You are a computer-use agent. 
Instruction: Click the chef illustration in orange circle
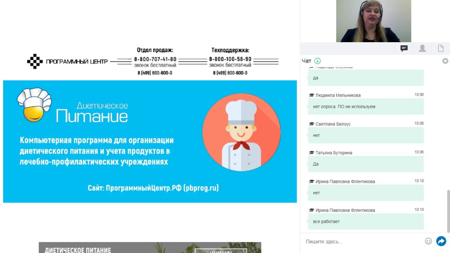pyautogui.click(x=242, y=132)
